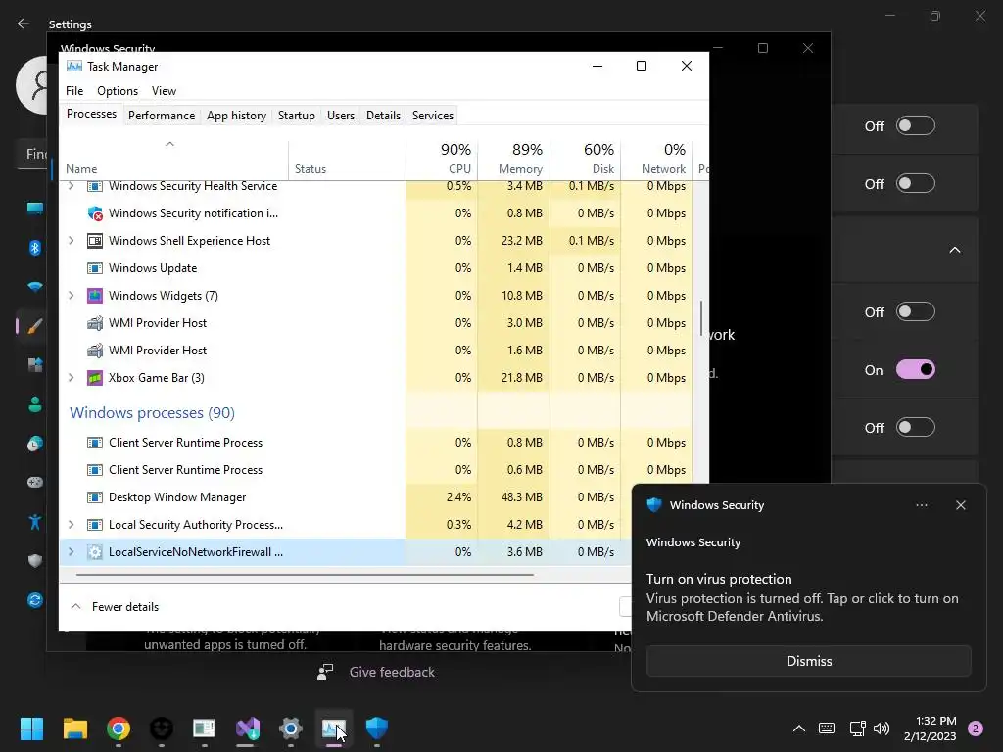The height and width of the screenshot is (752, 1003).
Task: Switch to the App history tab
Action: click(236, 116)
